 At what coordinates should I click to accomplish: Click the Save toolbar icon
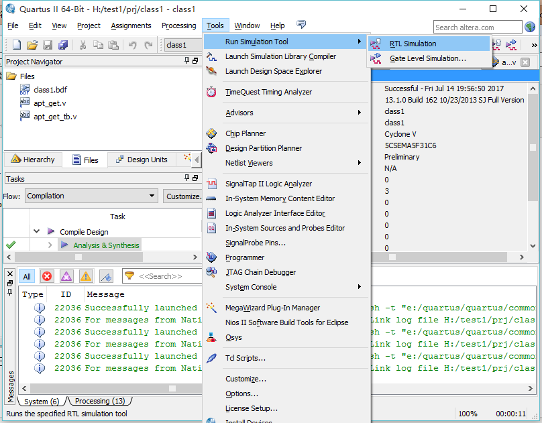pos(48,45)
